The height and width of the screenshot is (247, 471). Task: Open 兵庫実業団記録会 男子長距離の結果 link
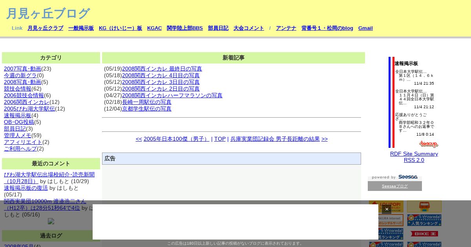pos(275,139)
